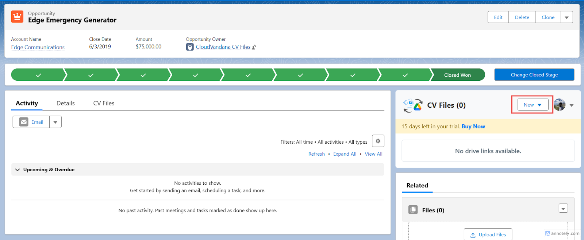This screenshot has height=240, width=584.
Task: Click the opportunity owner avatar icon
Action: 190,47
